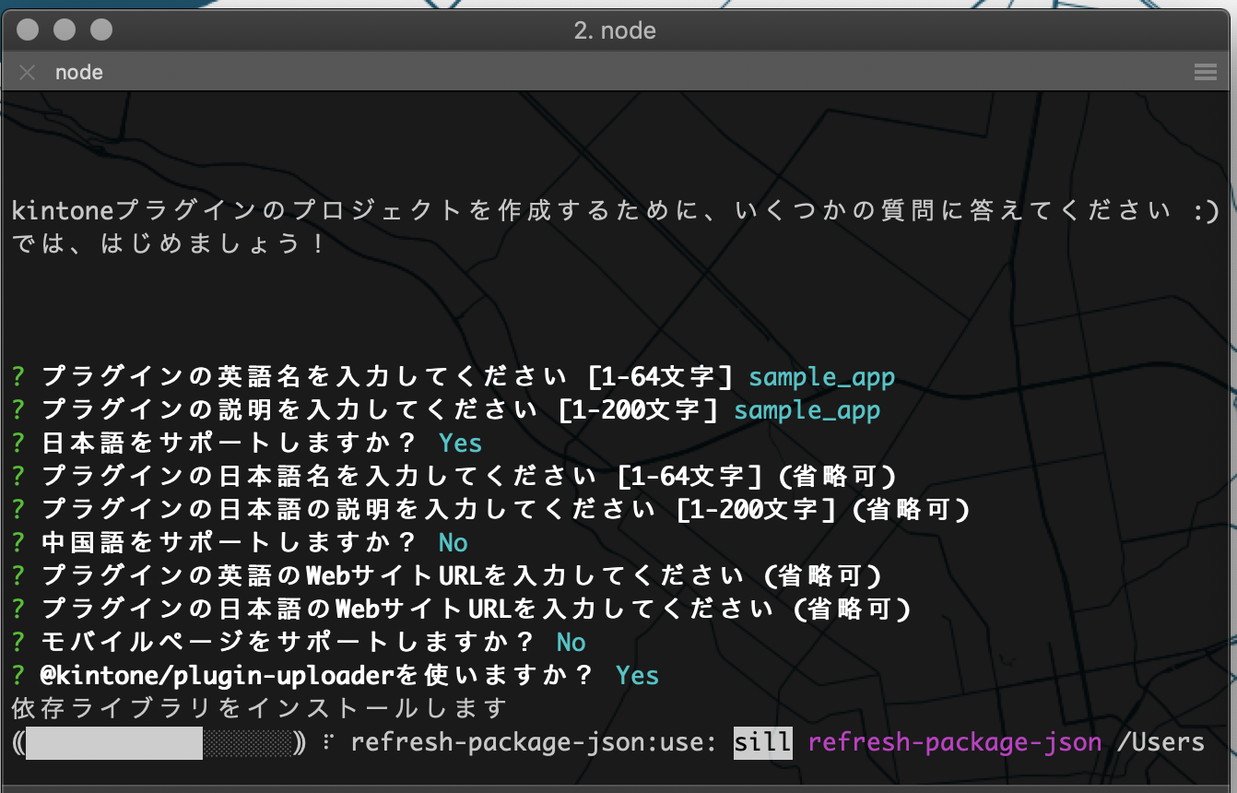Click the '@kintone/plugin-uploaderを使いますか?' prompt
This screenshot has width=1237, height=793.
[x=318, y=676]
